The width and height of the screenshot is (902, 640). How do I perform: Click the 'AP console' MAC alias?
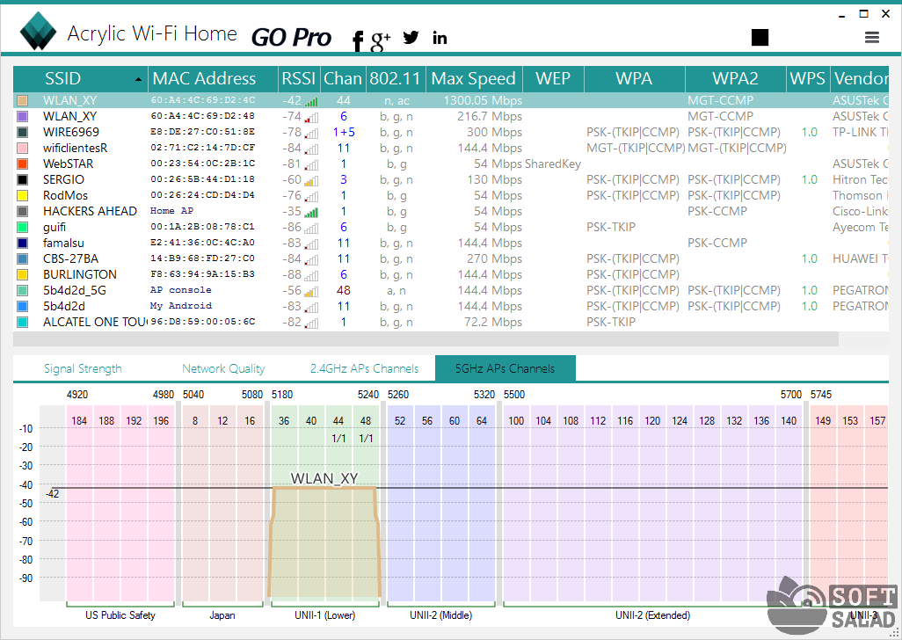pos(180,290)
